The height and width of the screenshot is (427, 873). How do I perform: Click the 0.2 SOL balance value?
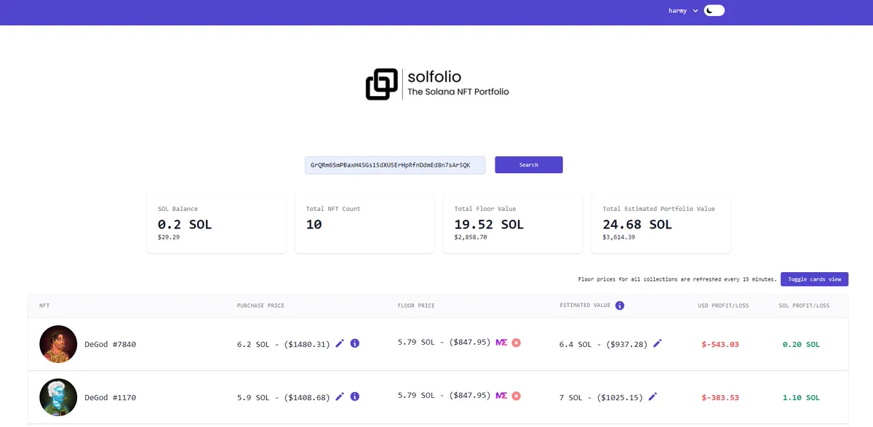[x=185, y=224]
